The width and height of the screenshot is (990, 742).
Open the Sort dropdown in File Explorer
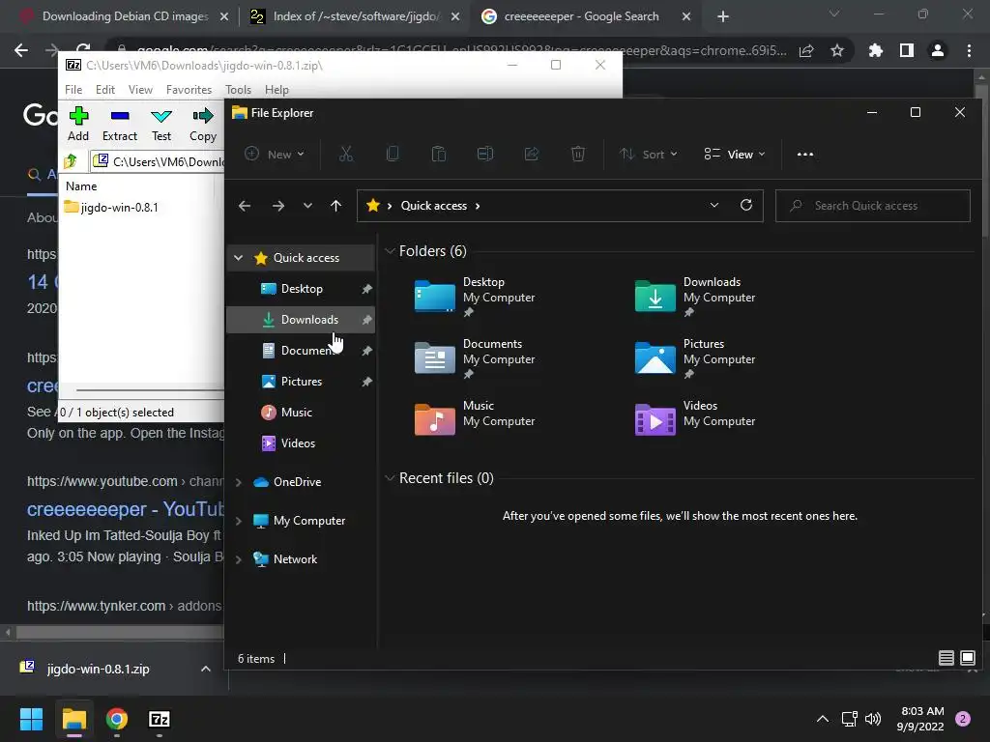tap(649, 154)
